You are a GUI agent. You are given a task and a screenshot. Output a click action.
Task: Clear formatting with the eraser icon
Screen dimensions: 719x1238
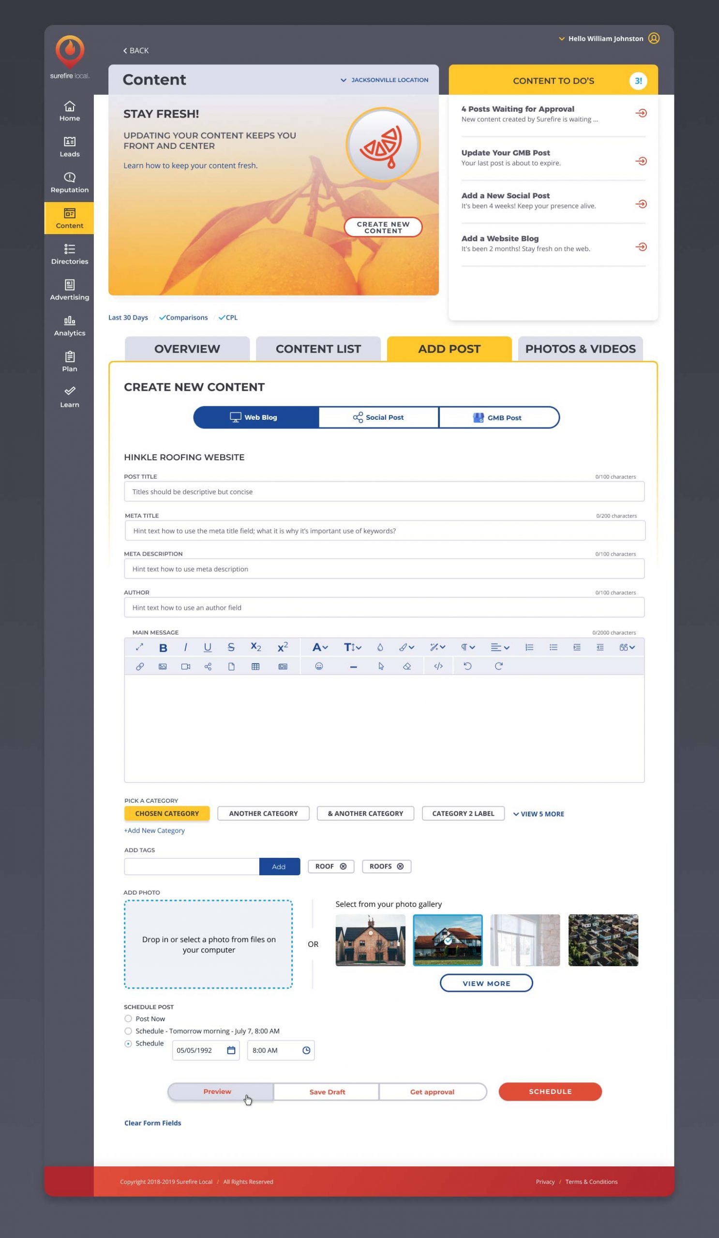tap(407, 667)
